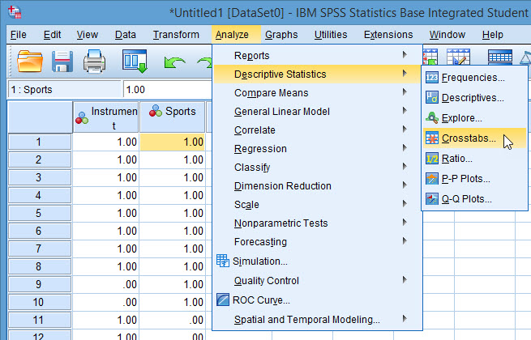The image size is (531, 340).
Task: Click the '1 : Sports' cell reference box
Action: click(x=64, y=90)
